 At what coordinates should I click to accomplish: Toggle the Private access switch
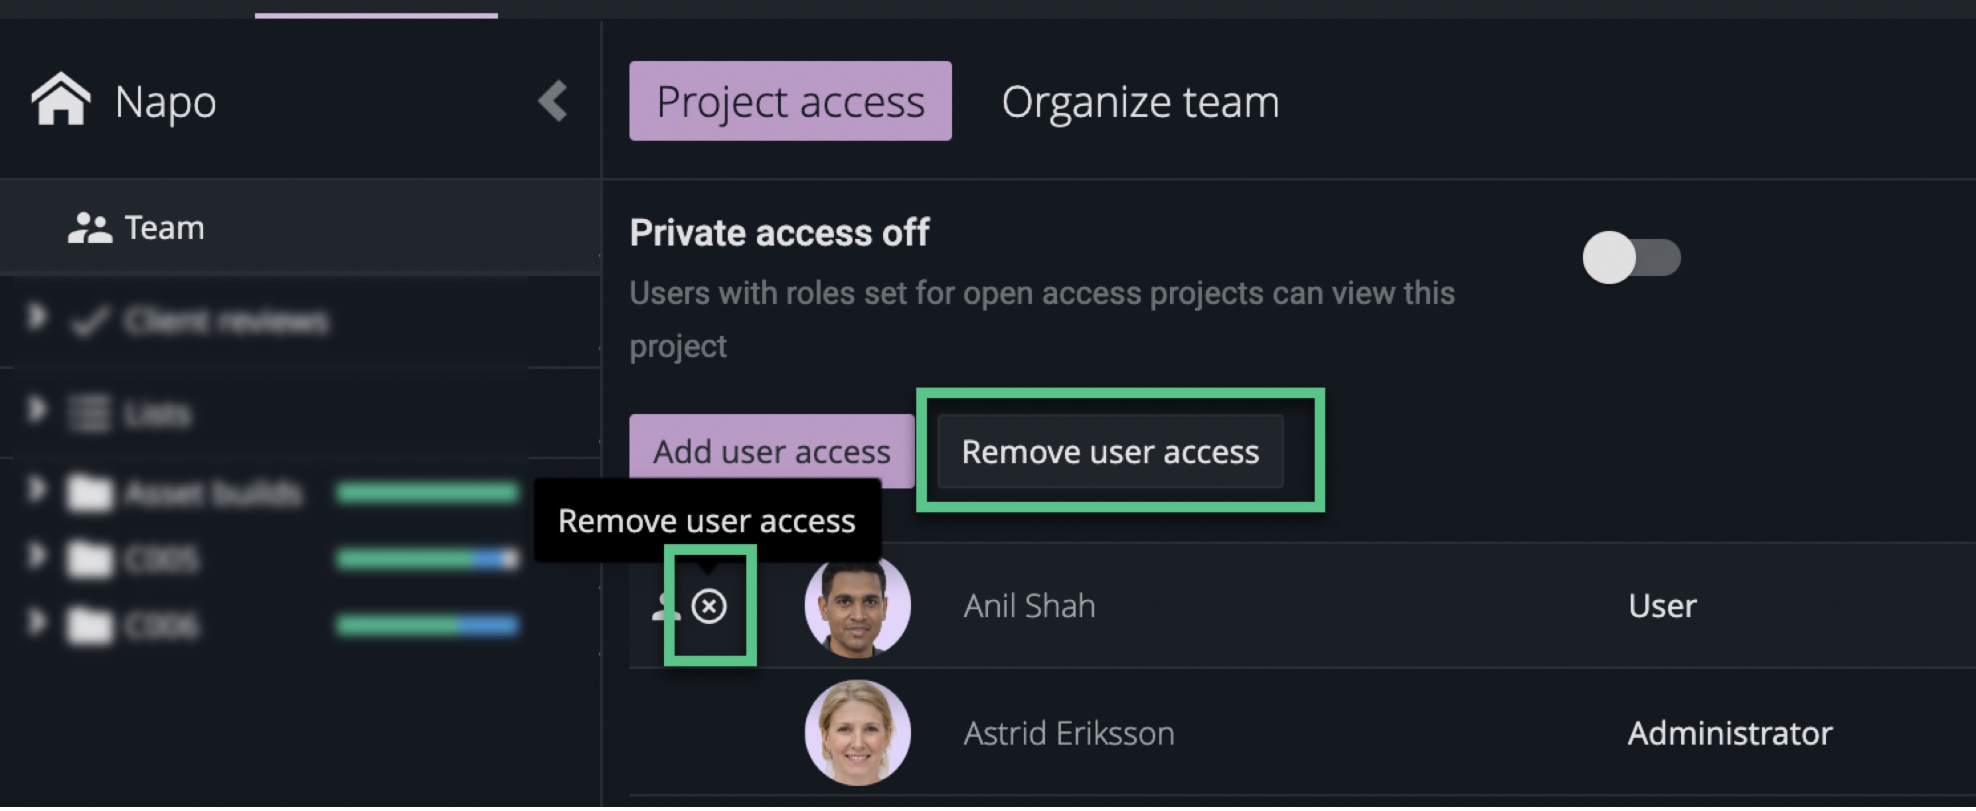[1631, 258]
